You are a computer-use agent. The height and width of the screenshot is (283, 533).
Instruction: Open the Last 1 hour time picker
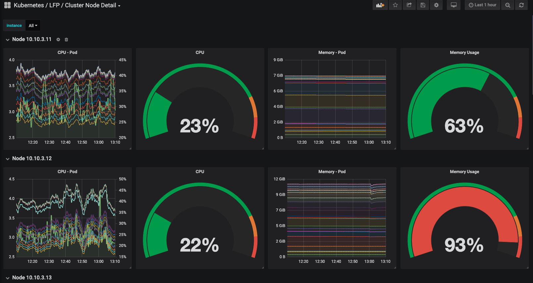coord(482,5)
